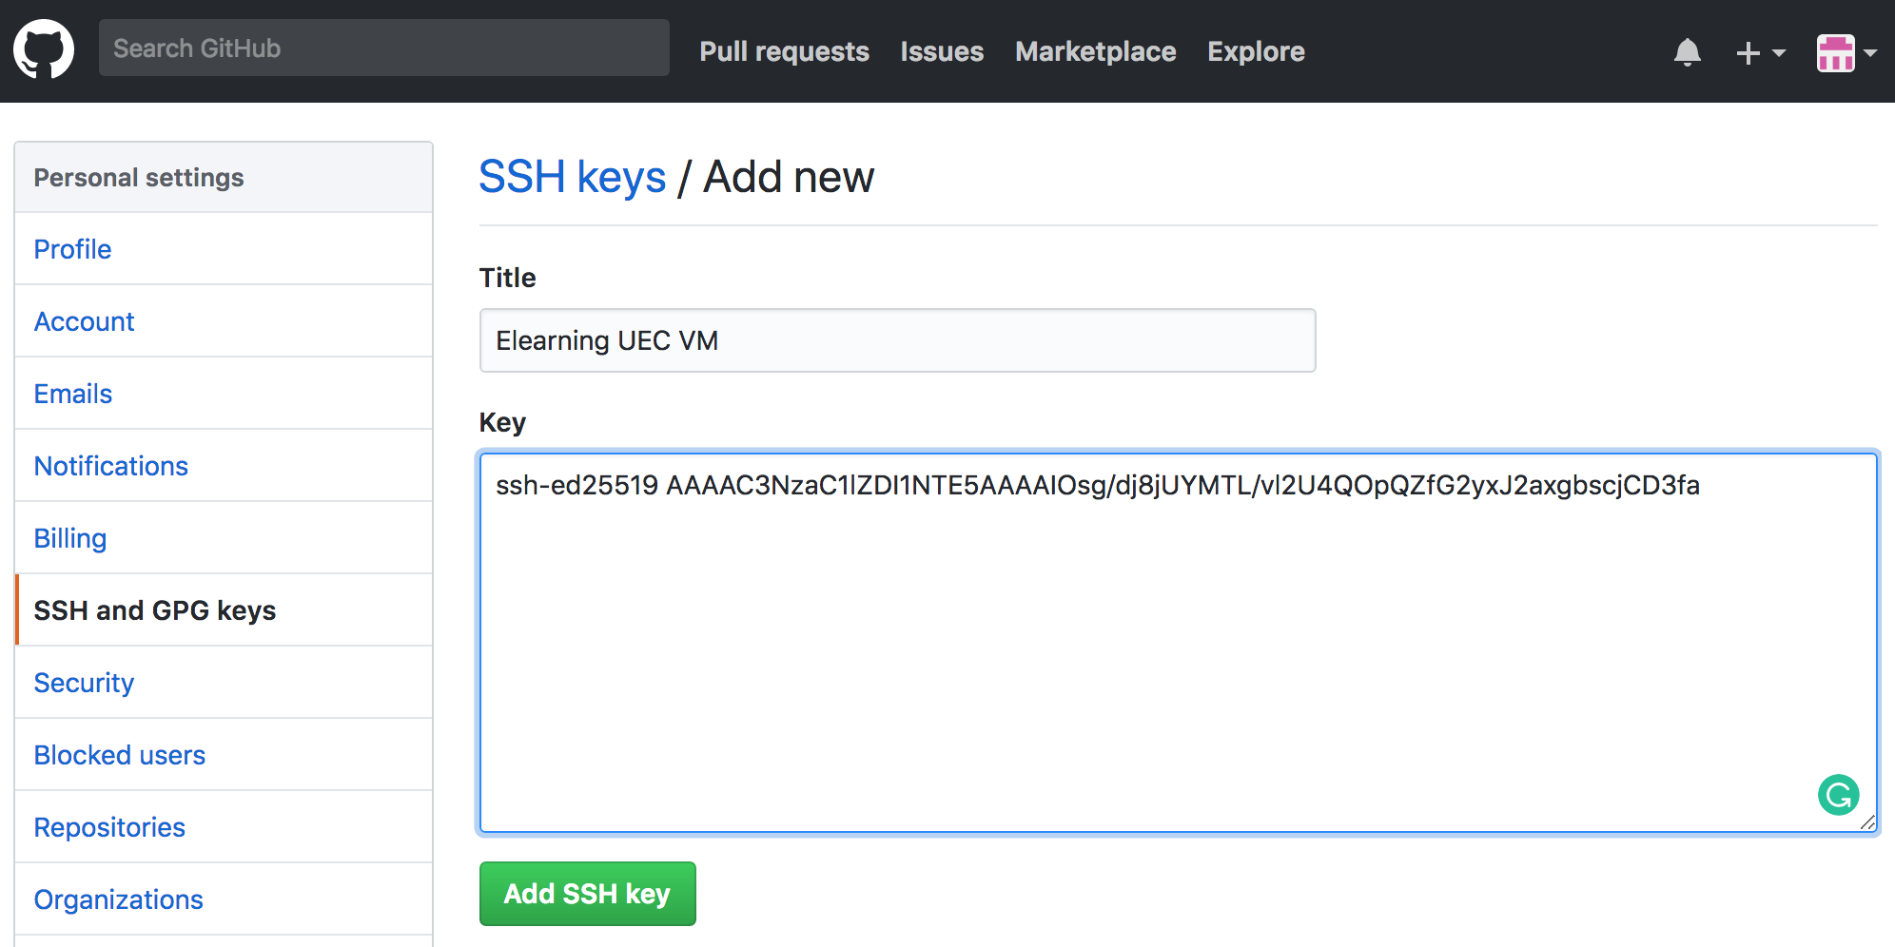View notifications via the bell icon
Screen dimensions: 1895x947
[1687, 52]
